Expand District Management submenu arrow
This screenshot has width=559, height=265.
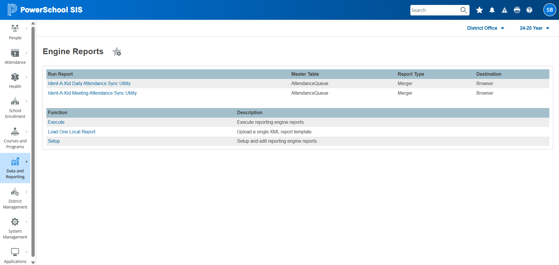click(27, 192)
